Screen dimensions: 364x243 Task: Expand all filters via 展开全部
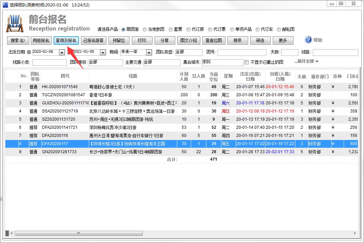click(x=306, y=61)
